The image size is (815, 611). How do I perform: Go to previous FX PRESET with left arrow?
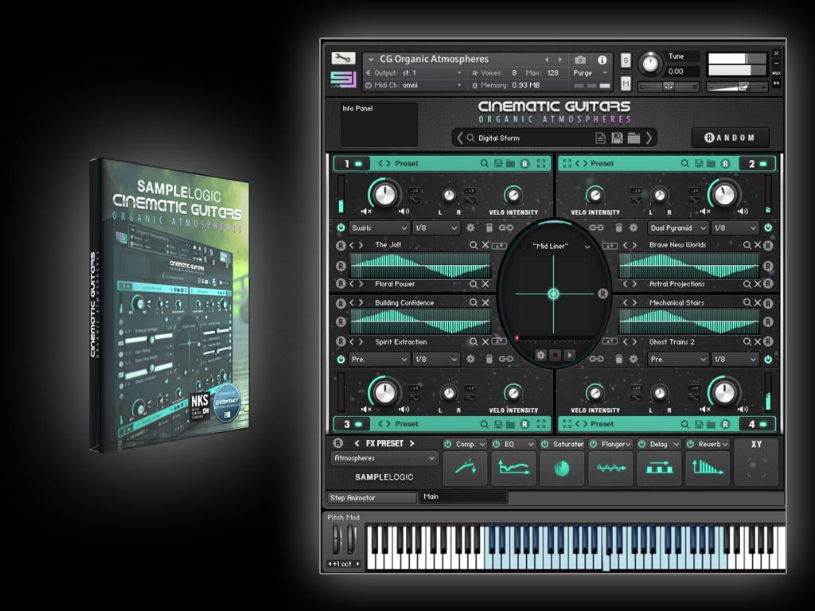357,443
